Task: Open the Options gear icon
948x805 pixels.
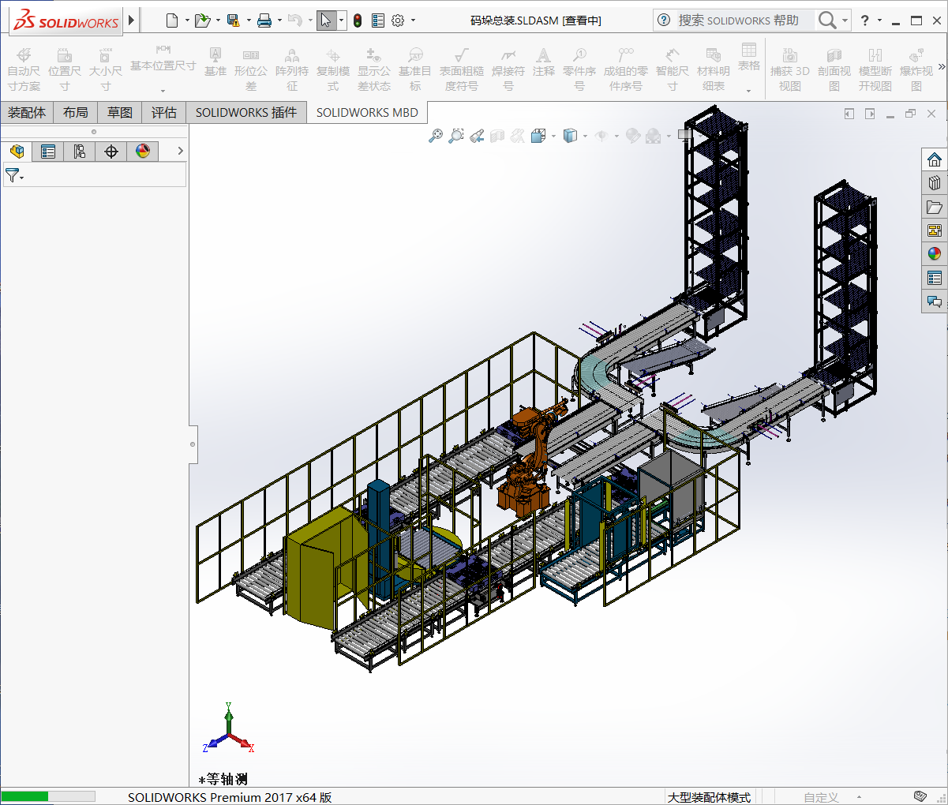Action: (398, 21)
